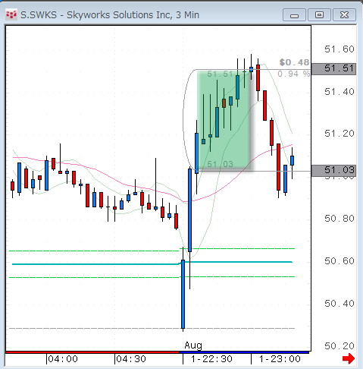Click the chart window icon beside S.SWKS
363x369 pixels.
(11, 15)
